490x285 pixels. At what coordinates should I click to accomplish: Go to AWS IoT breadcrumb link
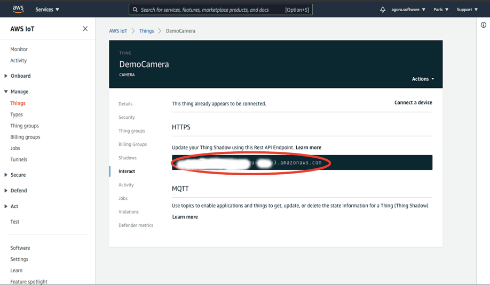point(118,31)
